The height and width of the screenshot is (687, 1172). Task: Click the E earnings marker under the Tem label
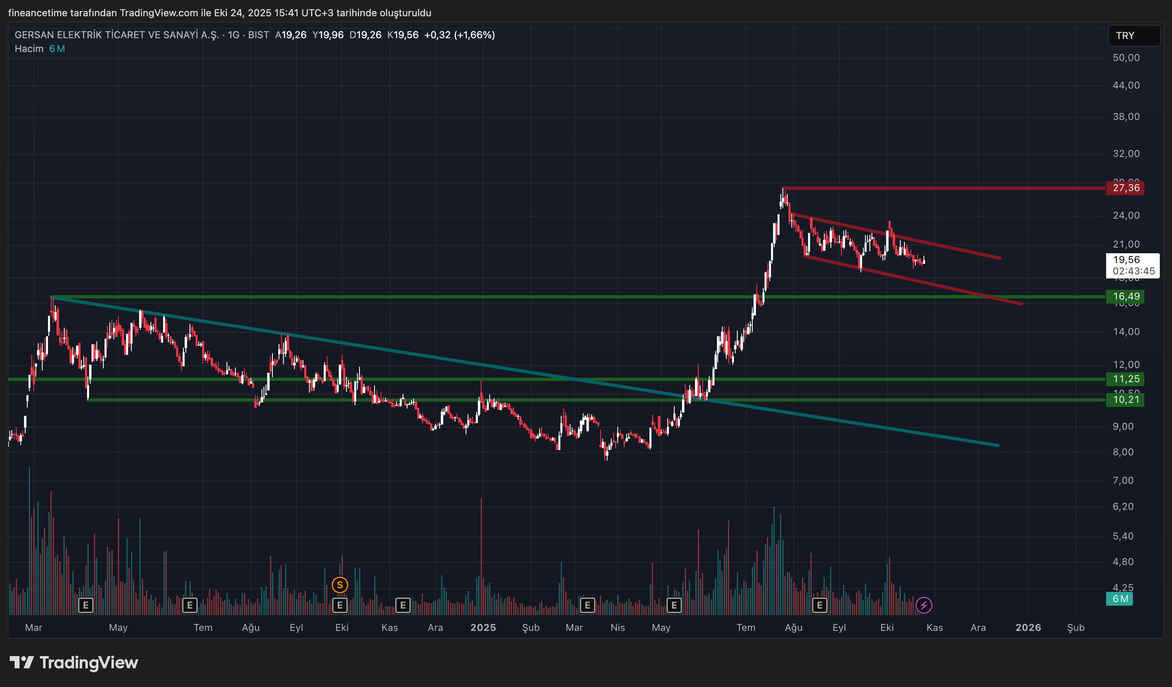pos(190,606)
